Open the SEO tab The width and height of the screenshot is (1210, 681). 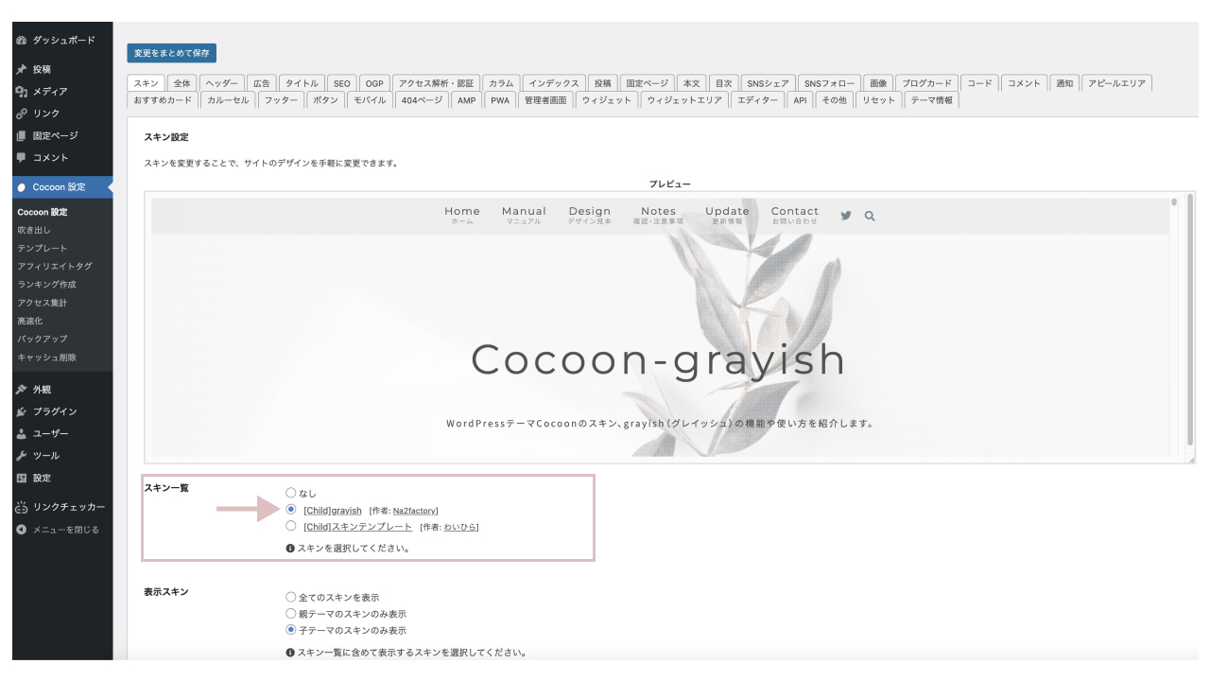click(342, 83)
